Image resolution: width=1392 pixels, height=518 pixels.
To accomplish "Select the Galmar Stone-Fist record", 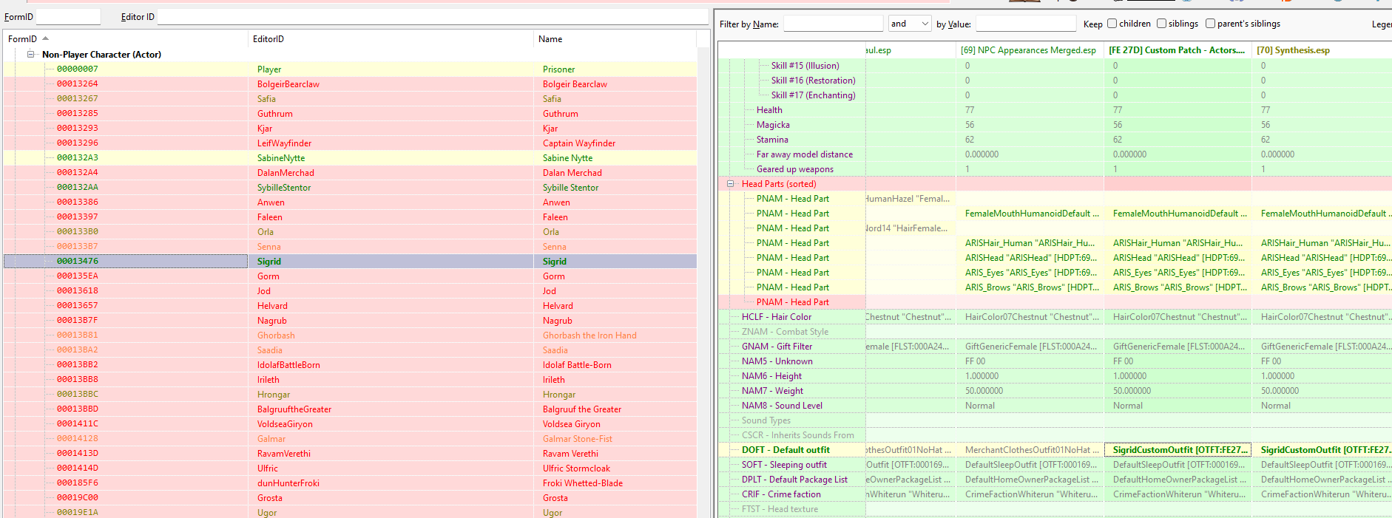I will [350, 438].
